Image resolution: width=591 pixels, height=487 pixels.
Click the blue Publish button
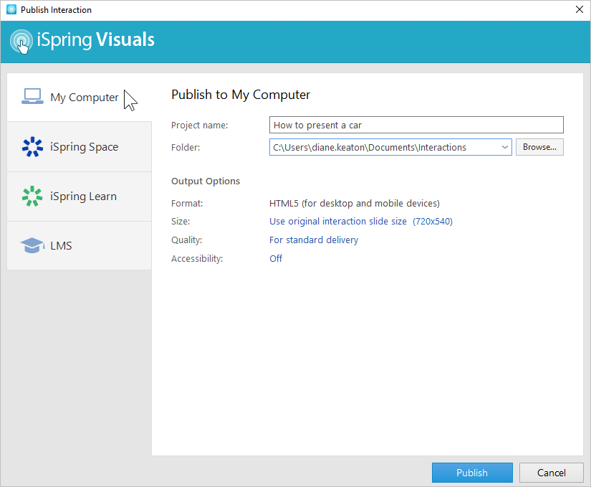(x=472, y=473)
